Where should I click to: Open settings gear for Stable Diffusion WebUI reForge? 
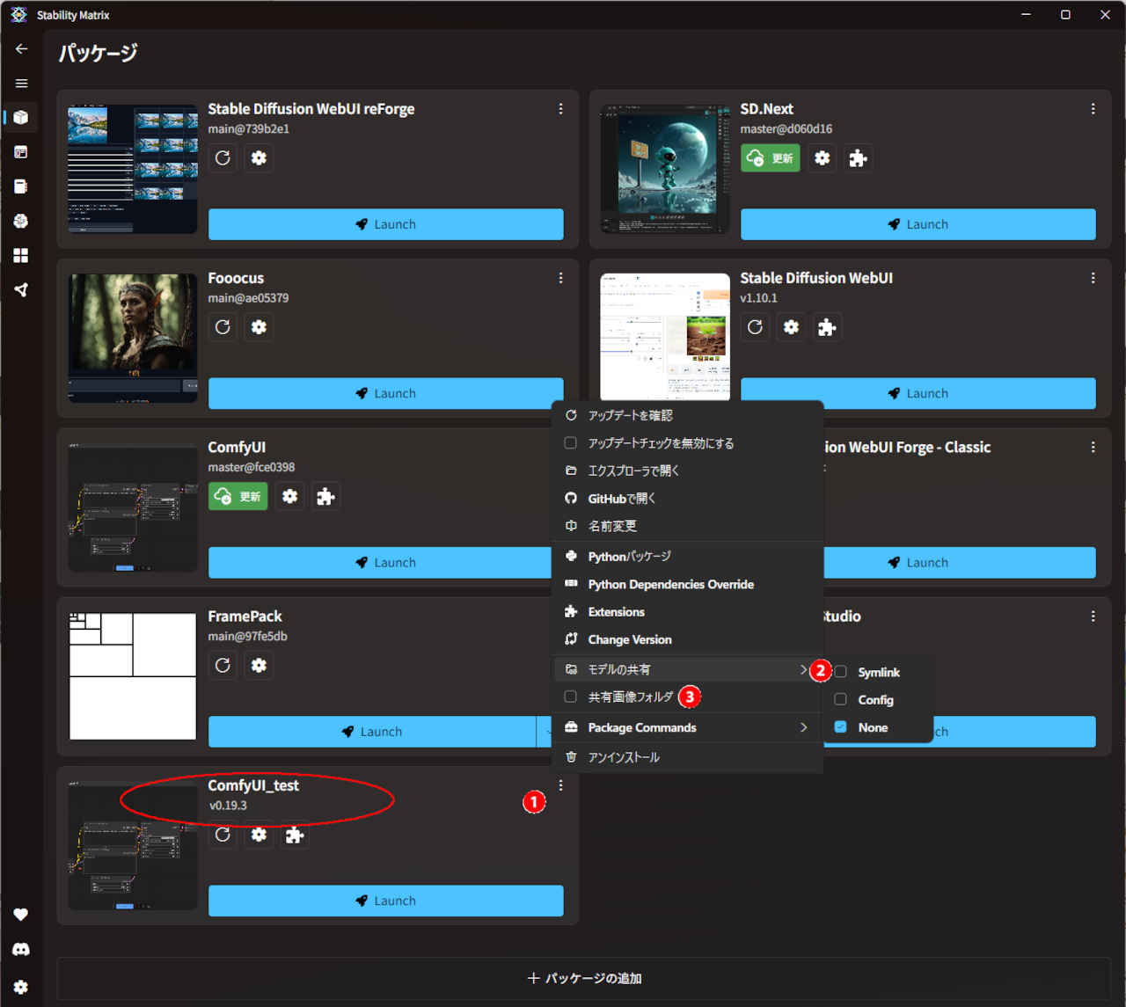pyautogui.click(x=259, y=157)
